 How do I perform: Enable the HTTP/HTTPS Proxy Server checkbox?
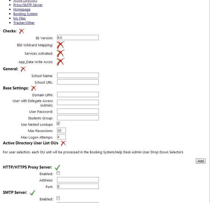click(58, 173)
